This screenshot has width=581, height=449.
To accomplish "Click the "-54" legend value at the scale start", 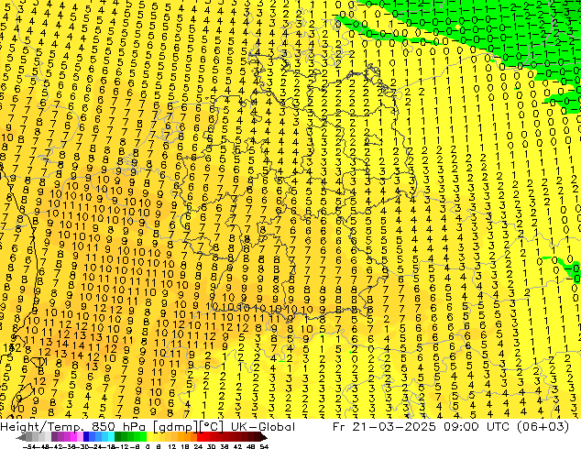I will [x=29, y=446].
